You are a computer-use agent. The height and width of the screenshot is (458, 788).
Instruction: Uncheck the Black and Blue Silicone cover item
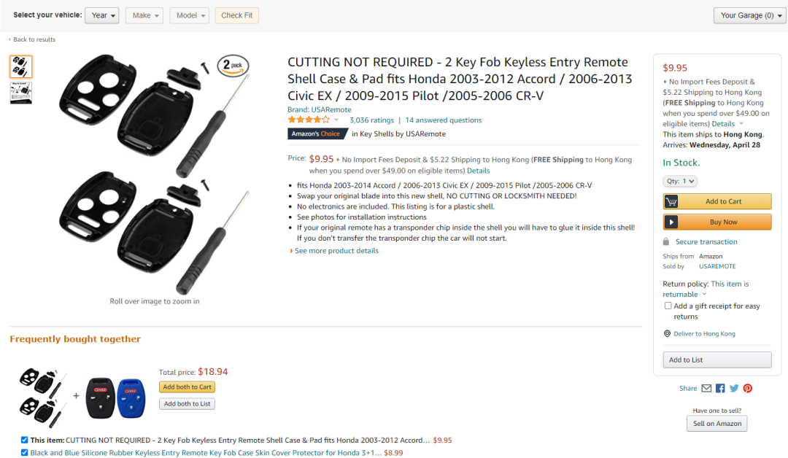coord(24,452)
